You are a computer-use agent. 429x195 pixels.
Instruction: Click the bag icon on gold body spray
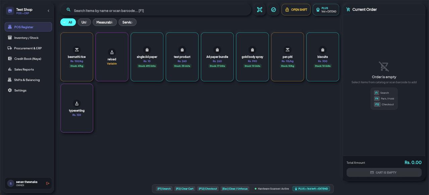click(x=252, y=50)
